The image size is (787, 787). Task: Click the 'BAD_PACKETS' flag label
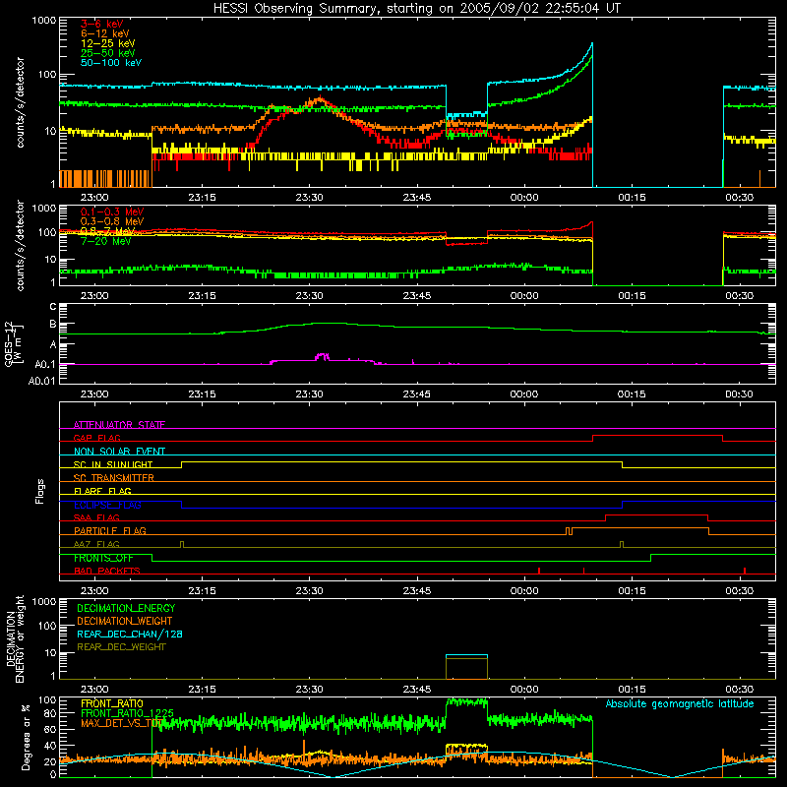point(107,571)
